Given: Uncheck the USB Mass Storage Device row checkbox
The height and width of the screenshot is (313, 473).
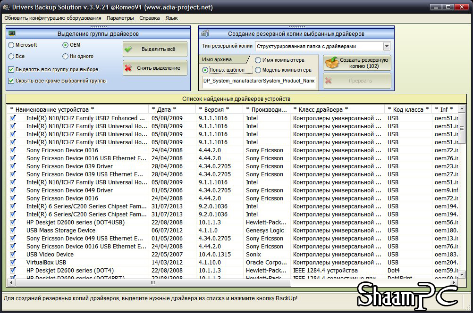Looking at the screenshot, I should pos(13,231).
